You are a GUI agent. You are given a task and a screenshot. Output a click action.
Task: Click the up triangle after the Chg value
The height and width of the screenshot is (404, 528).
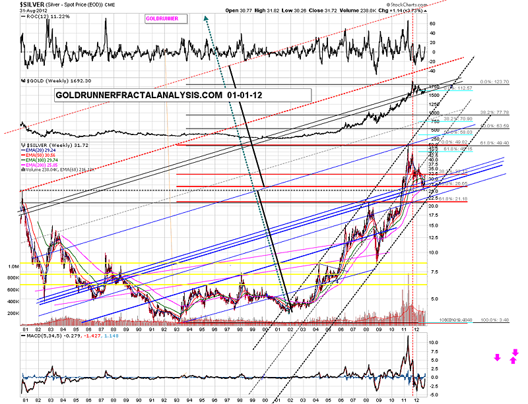click(x=425, y=11)
